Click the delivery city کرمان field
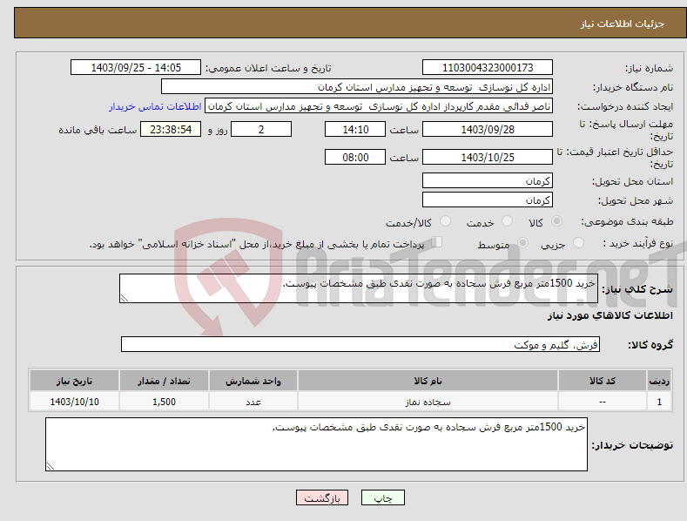This screenshot has height=521, width=687. click(488, 200)
